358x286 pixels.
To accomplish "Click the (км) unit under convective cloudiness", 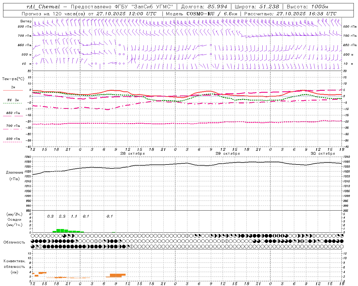I will tap(14, 272).
